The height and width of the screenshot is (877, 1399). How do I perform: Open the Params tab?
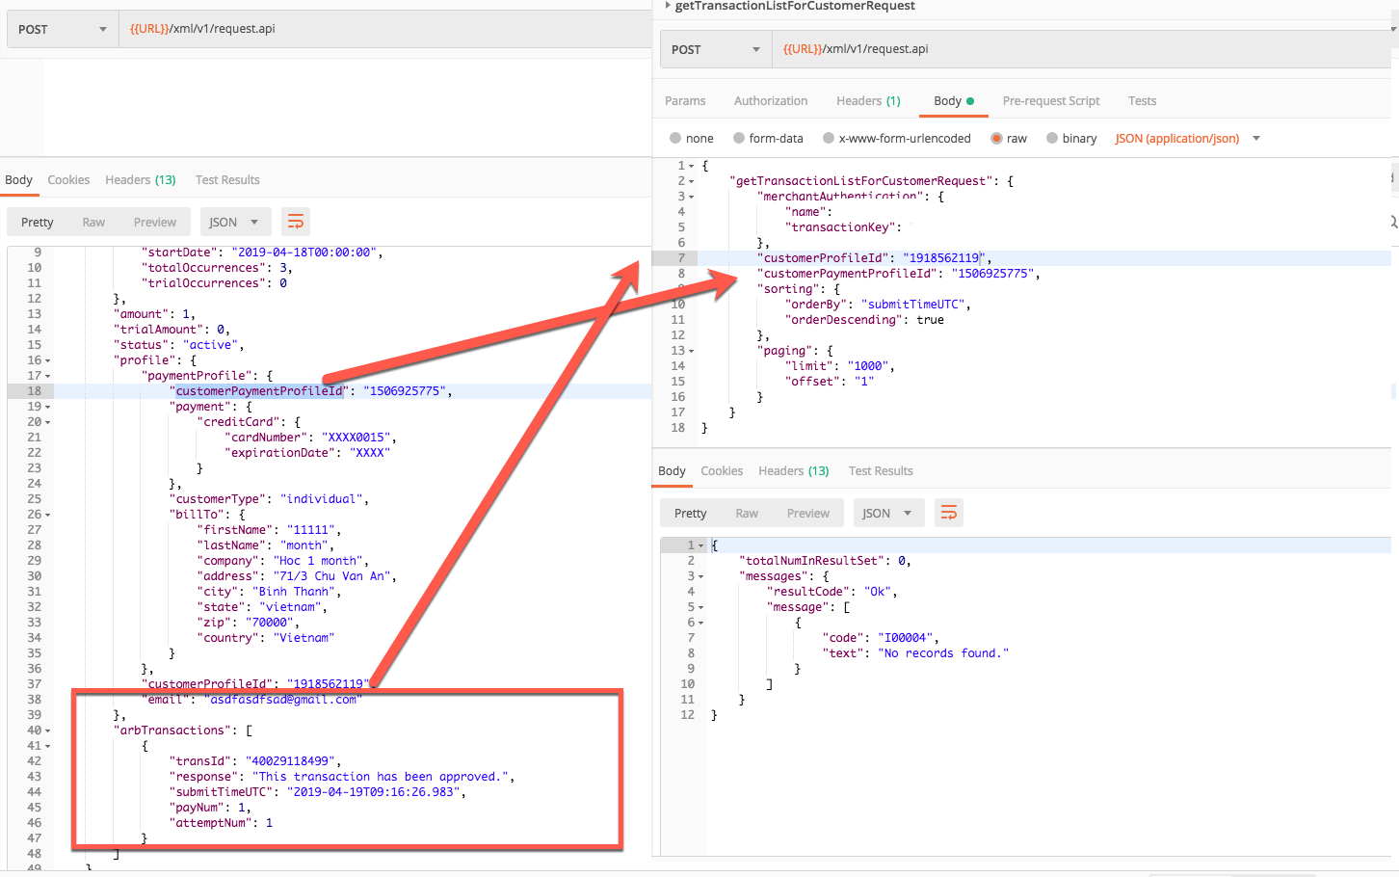[x=685, y=101]
